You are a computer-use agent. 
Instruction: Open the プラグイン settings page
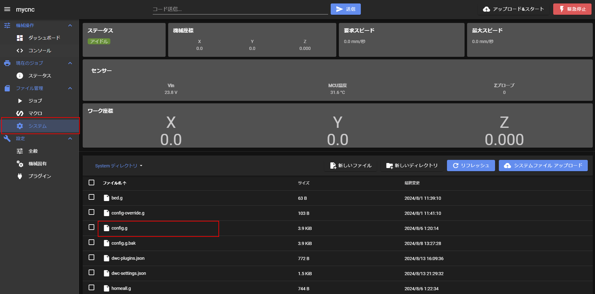pyautogui.click(x=39, y=176)
